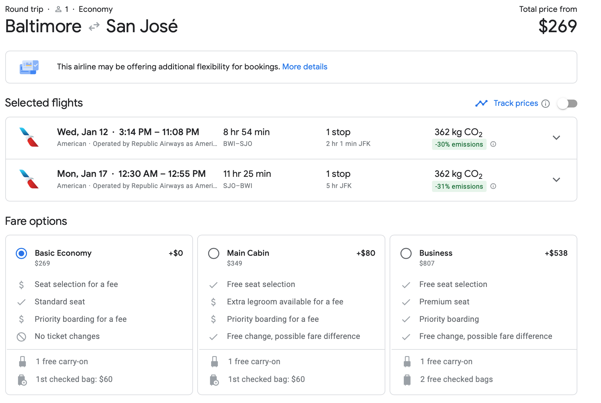Click the flexible booking ticket icon

click(29, 67)
